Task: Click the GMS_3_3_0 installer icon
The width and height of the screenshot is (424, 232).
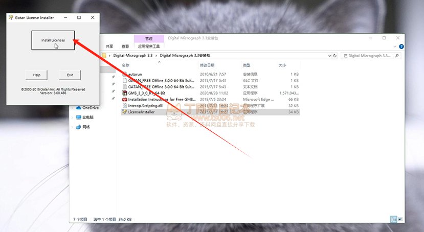Action: pos(124,93)
